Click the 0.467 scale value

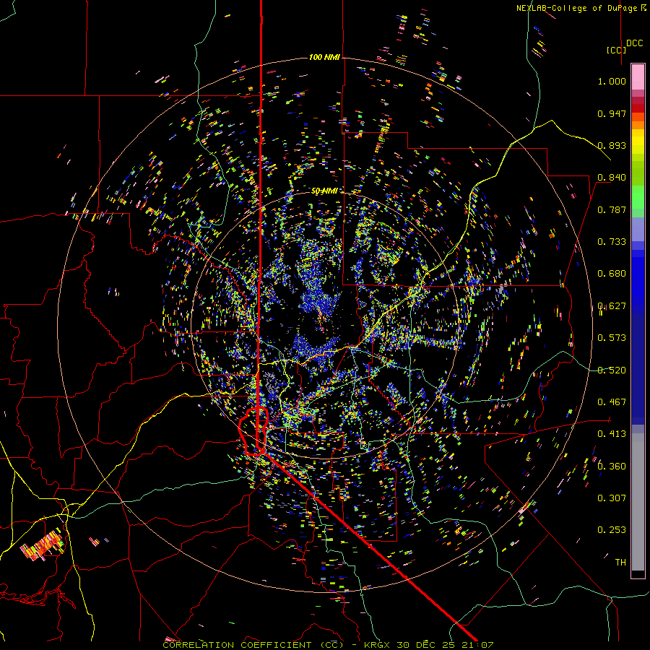(612, 402)
